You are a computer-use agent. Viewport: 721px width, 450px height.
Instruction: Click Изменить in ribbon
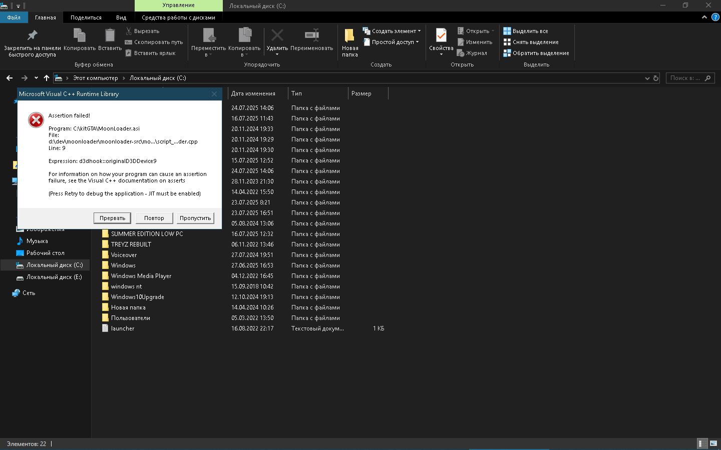(x=475, y=42)
